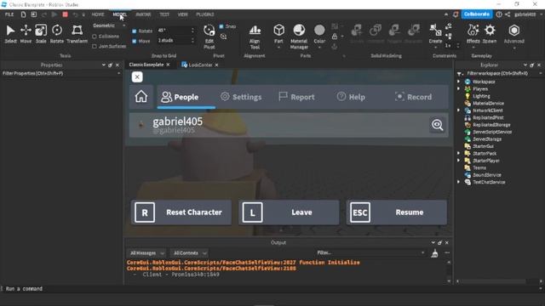Activate the Transform tool

(77, 34)
